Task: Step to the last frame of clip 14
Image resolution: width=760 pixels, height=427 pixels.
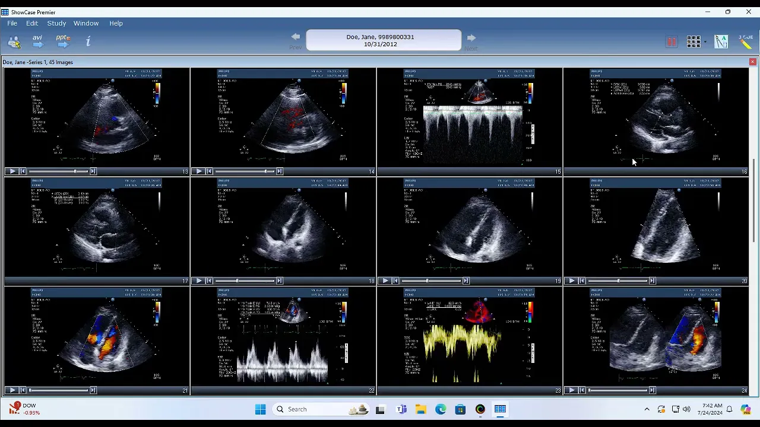Action: (x=280, y=171)
